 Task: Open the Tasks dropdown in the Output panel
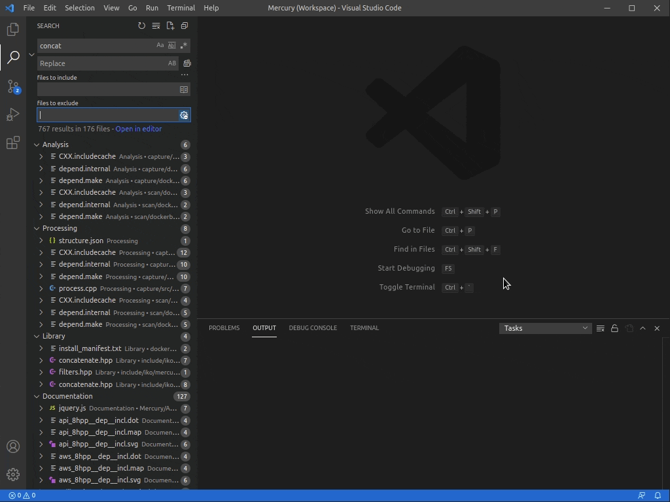click(x=545, y=328)
